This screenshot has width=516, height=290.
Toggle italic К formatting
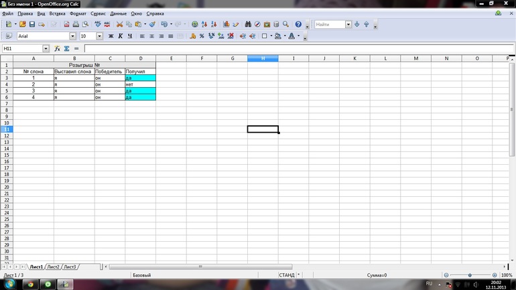click(121, 36)
